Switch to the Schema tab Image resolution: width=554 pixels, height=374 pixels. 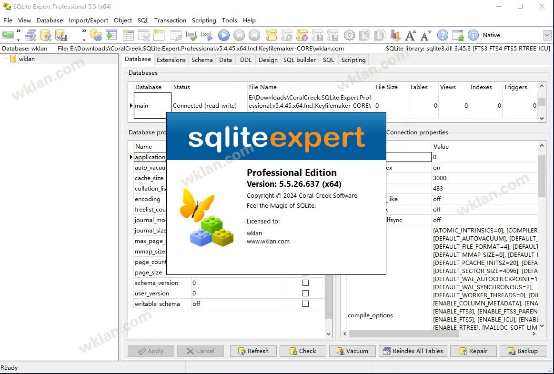(x=202, y=60)
